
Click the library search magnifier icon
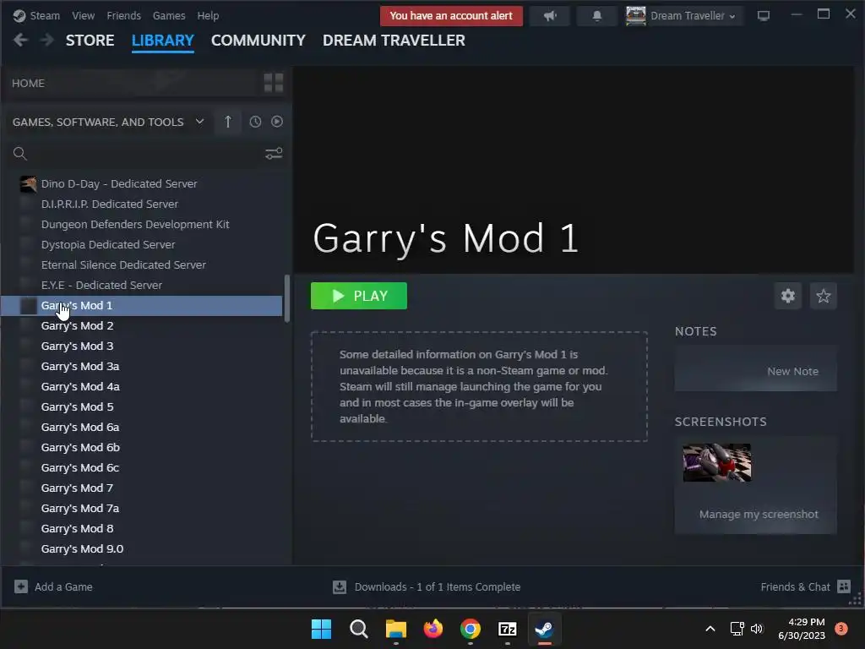pos(20,154)
